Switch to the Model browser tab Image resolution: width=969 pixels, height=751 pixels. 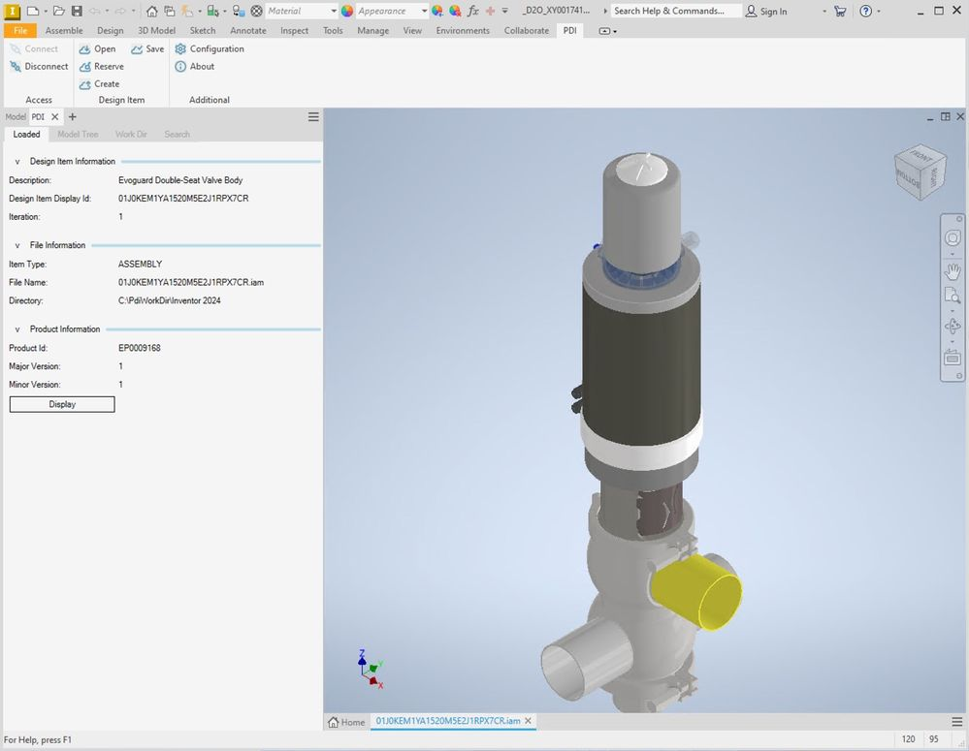click(x=16, y=116)
